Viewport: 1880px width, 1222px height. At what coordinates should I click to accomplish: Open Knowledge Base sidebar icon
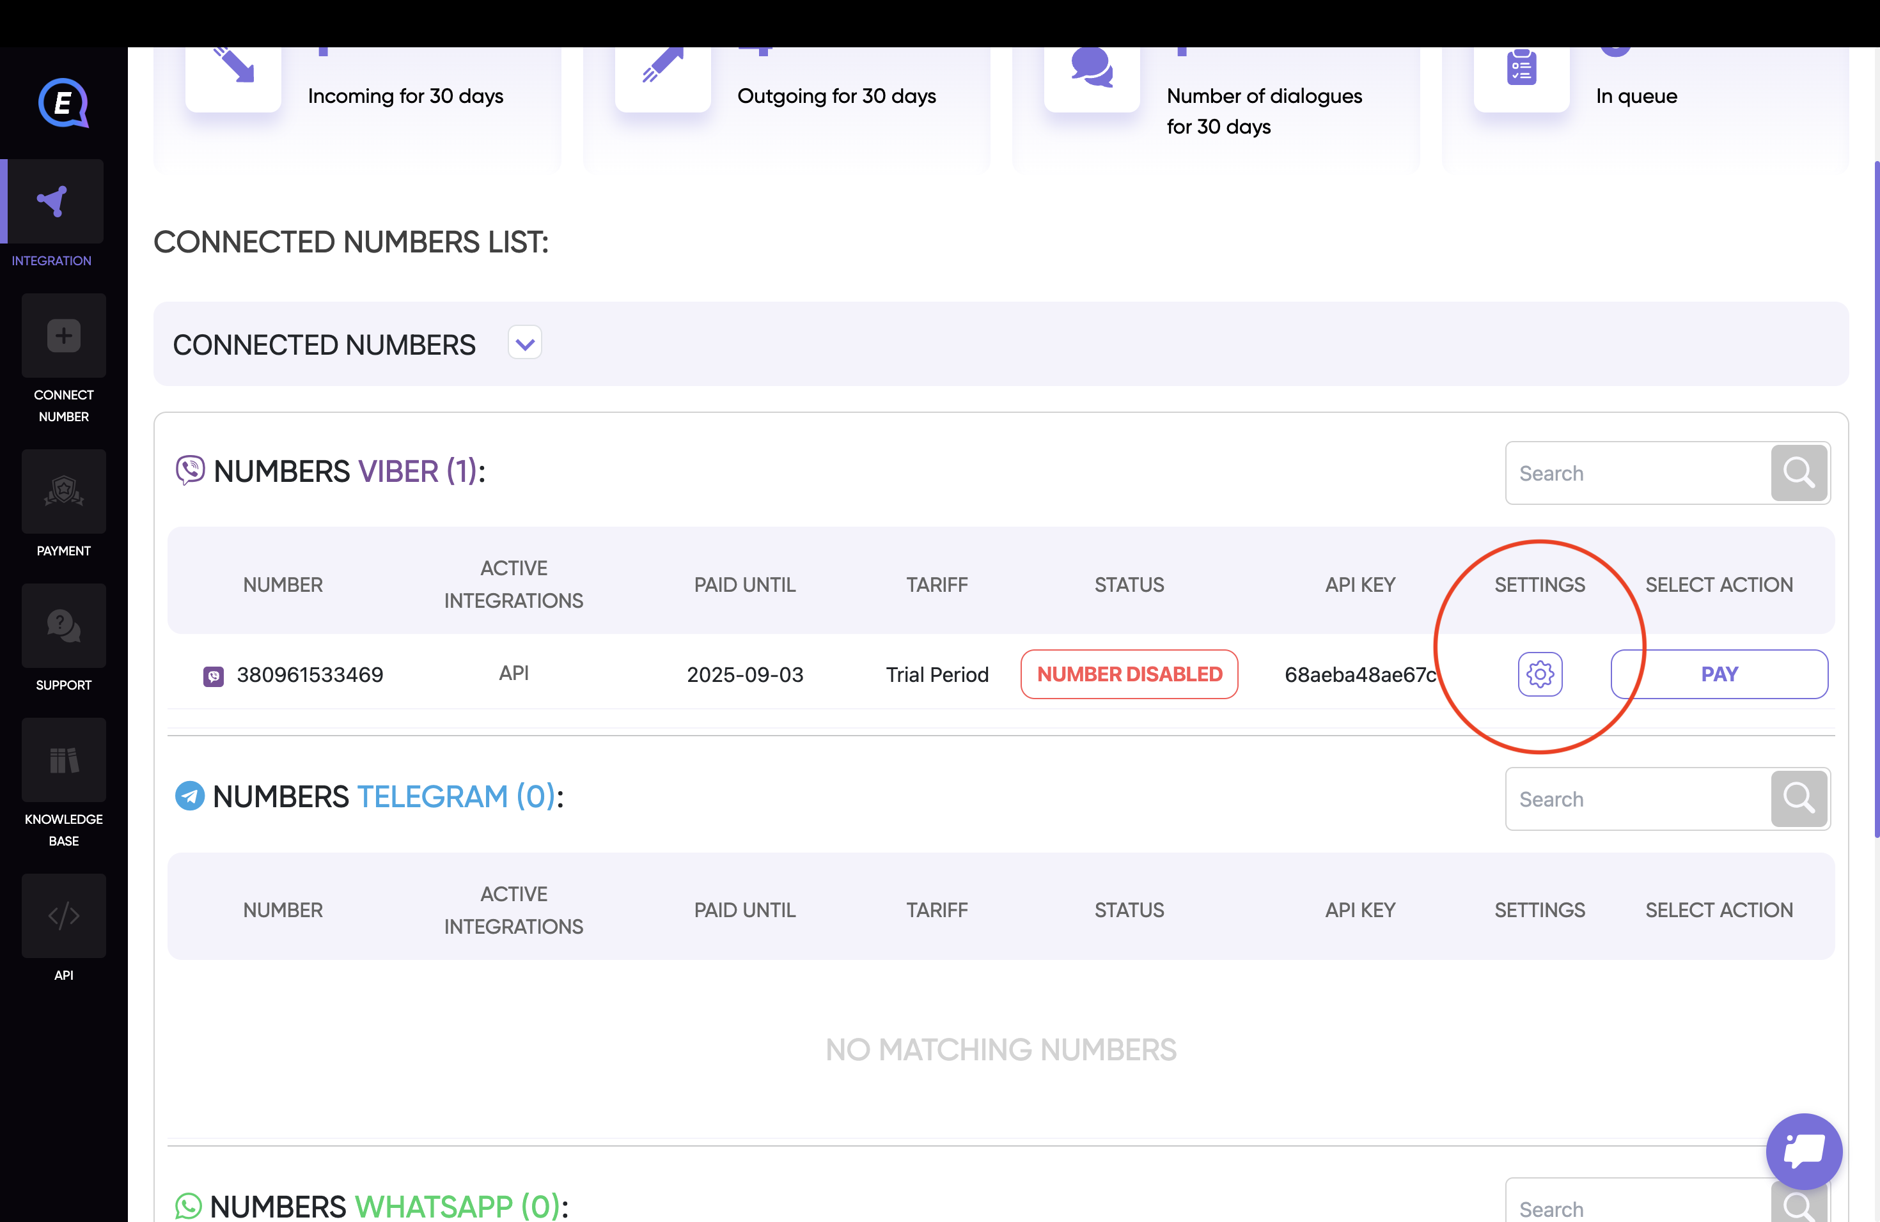tap(63, 760)
